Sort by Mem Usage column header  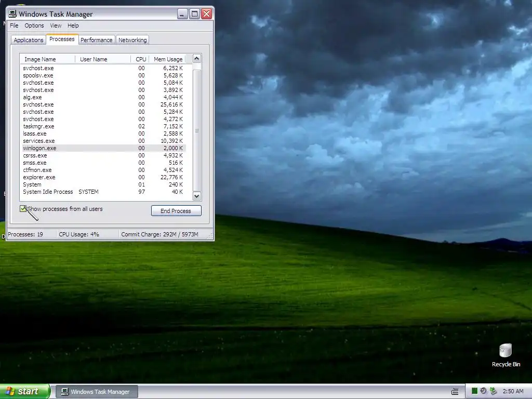coord(168,59)
